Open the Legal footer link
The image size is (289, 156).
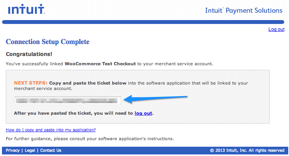pos(30,150)
